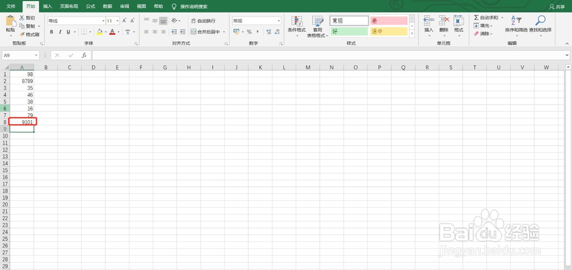Open Sort & Filter (排序和筛选)
The image size is (572, 270).
tap(516, 26)
